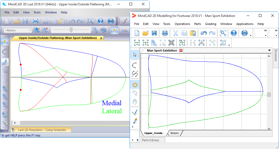Screen dimensions: 279x149
Task: Print icon in MindCAD 3D Last toolbar
Action: pyautogui.click(x=36, y=21)
